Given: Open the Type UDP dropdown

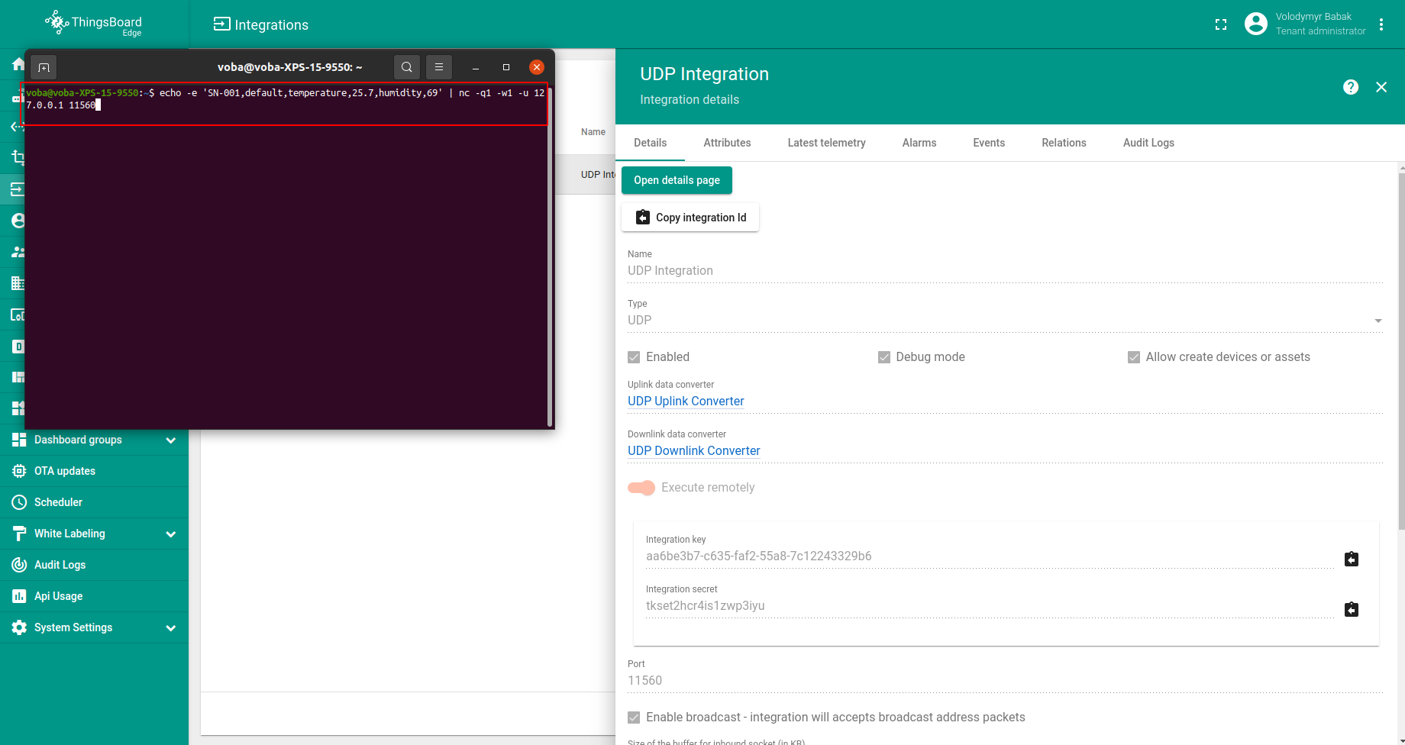Looking at the screenshot, I should pyautogui.click(x=1005, y=321).
